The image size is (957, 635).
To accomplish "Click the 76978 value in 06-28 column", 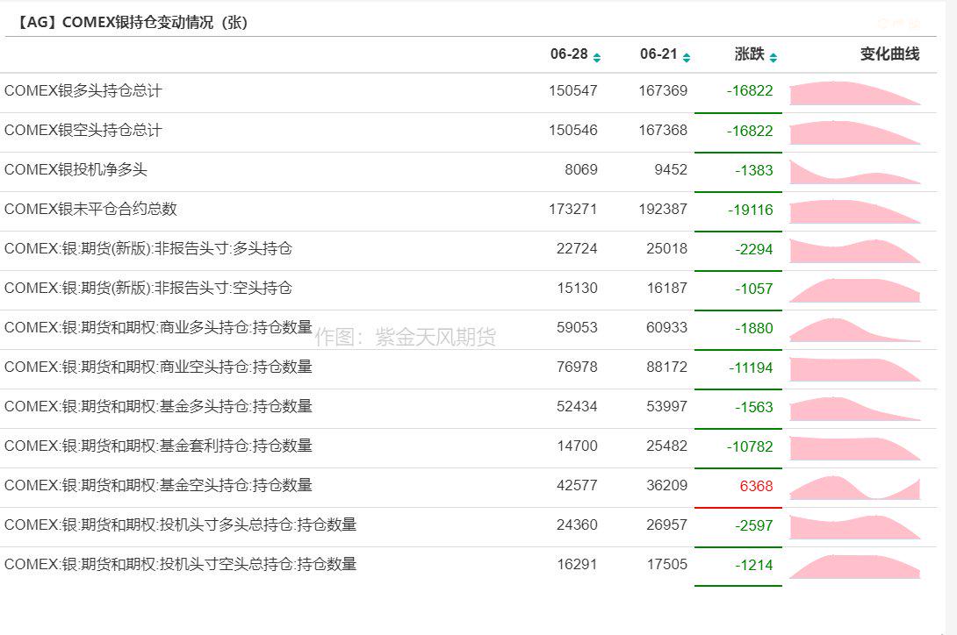I will [577, 367].
